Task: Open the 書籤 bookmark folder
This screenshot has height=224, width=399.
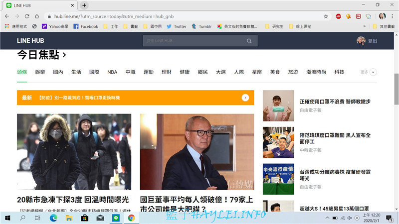Action: (x=131, y=26)
